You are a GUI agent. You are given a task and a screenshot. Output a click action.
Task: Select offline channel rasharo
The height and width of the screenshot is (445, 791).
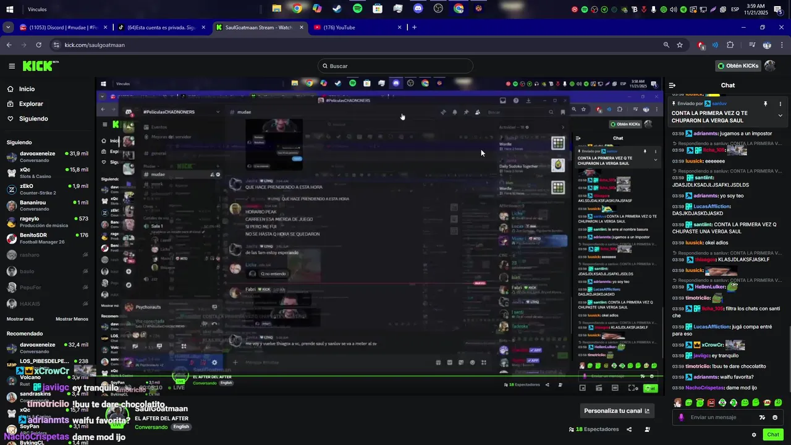tap(48, 255)
